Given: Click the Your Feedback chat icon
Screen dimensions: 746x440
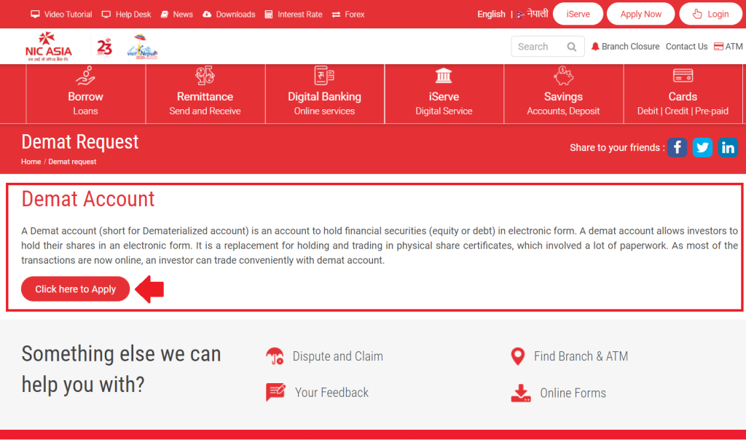Looking at the screenshot, I should click(x=275, y=393).
